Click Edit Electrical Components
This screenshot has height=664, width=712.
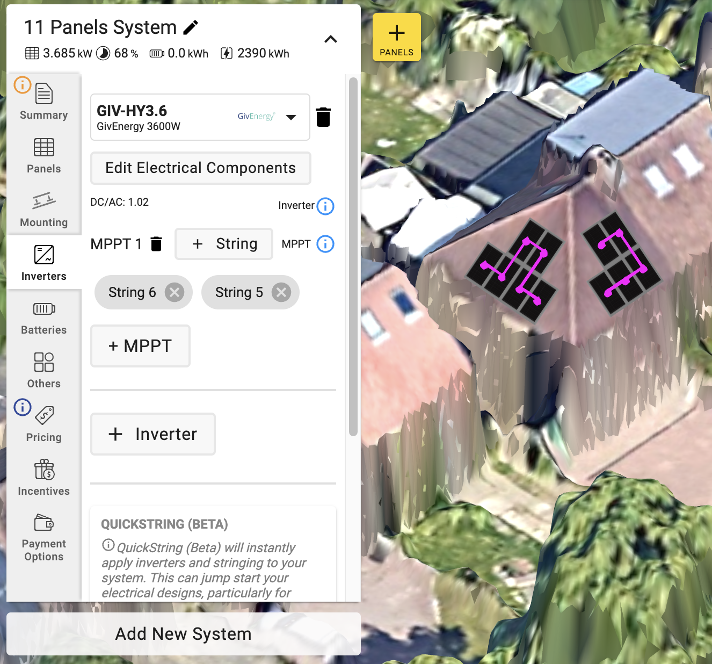coord(201,168)
